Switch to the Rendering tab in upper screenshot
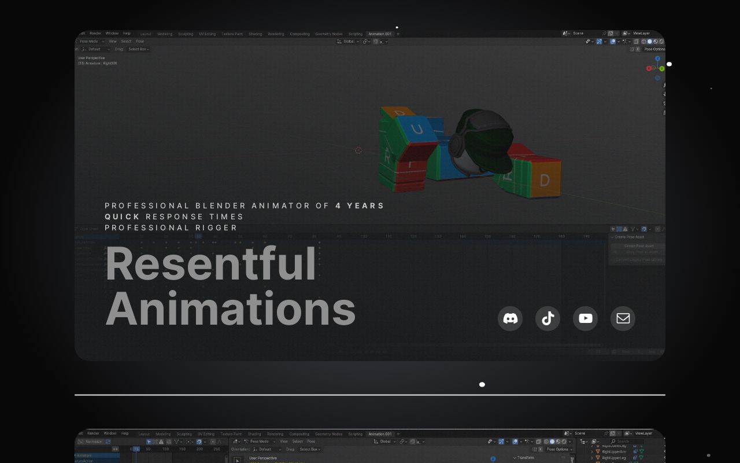Image resolution: width=740 pixels, height=463 pixels. click(276, 34)
